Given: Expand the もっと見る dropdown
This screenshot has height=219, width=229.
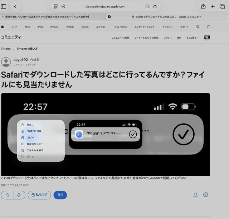Looking at the screenshot, I should coord(193,38).
